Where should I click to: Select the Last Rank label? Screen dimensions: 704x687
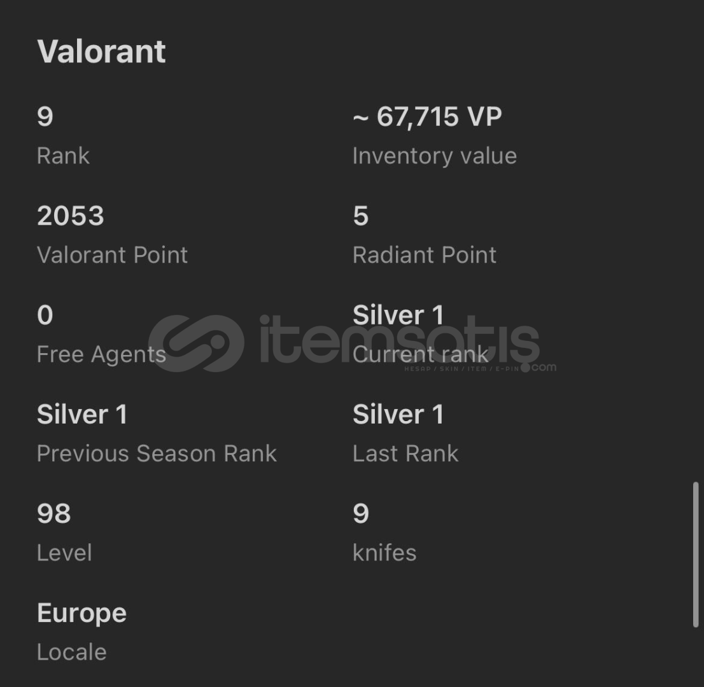[x=405, y=454]
